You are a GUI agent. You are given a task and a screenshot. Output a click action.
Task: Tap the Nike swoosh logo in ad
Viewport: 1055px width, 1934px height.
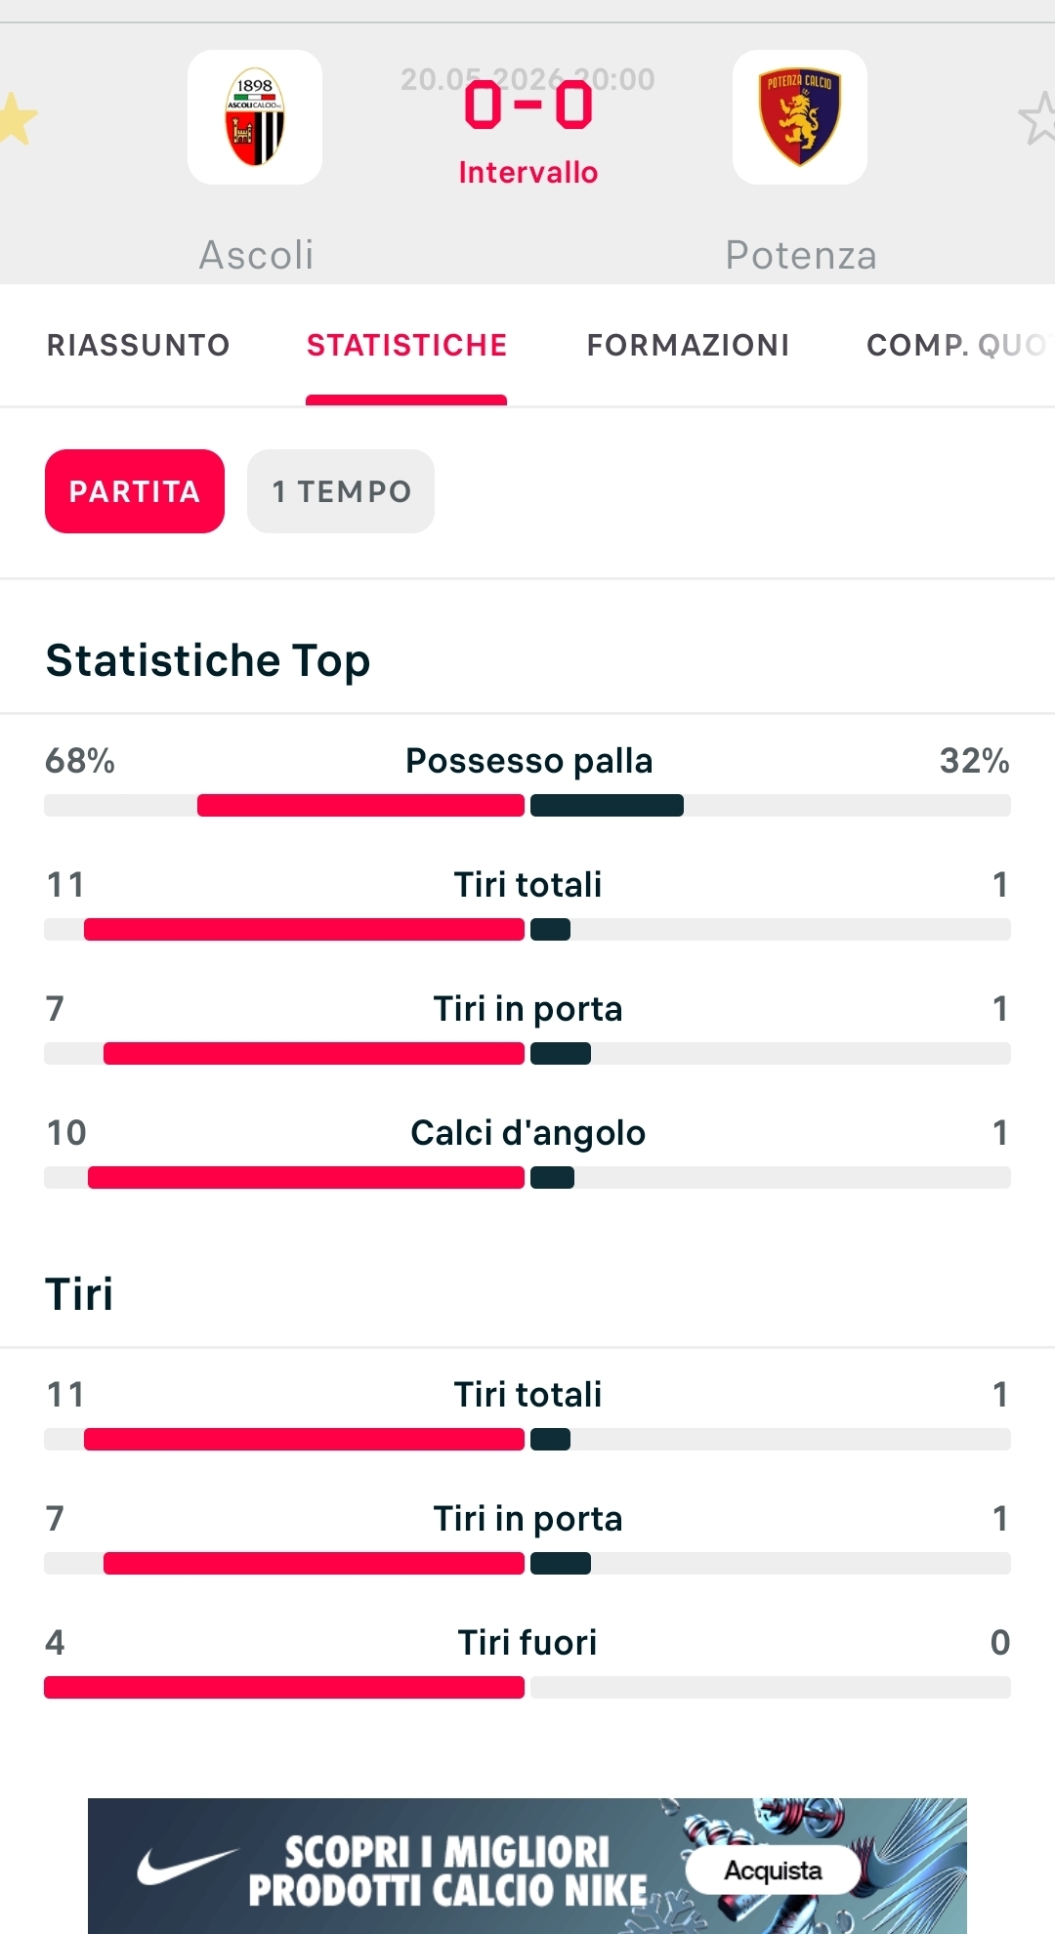187,1867
